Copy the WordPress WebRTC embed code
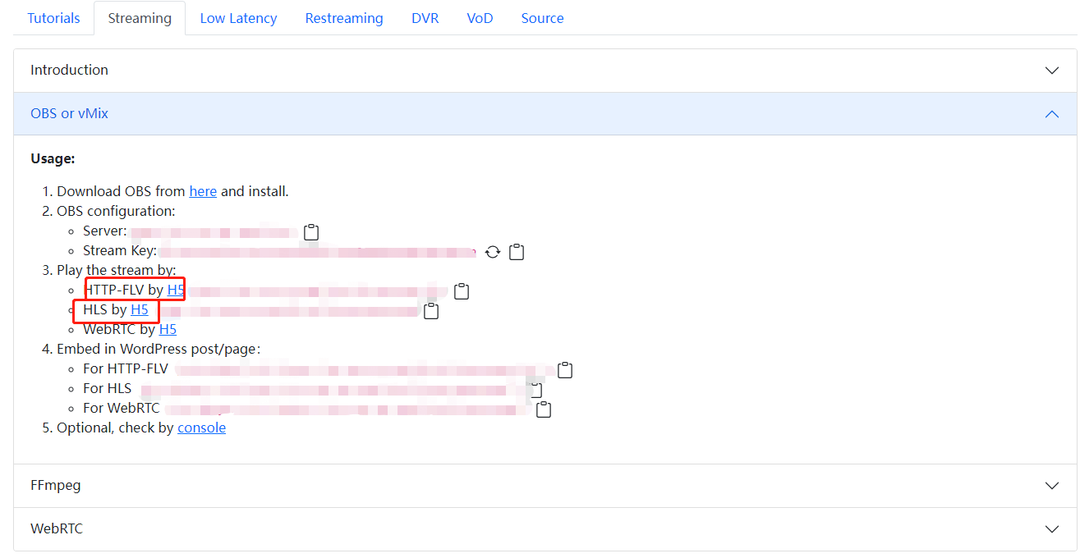Image resolution: width=1080 pixels, height=558 pixels. click(544, 409)
